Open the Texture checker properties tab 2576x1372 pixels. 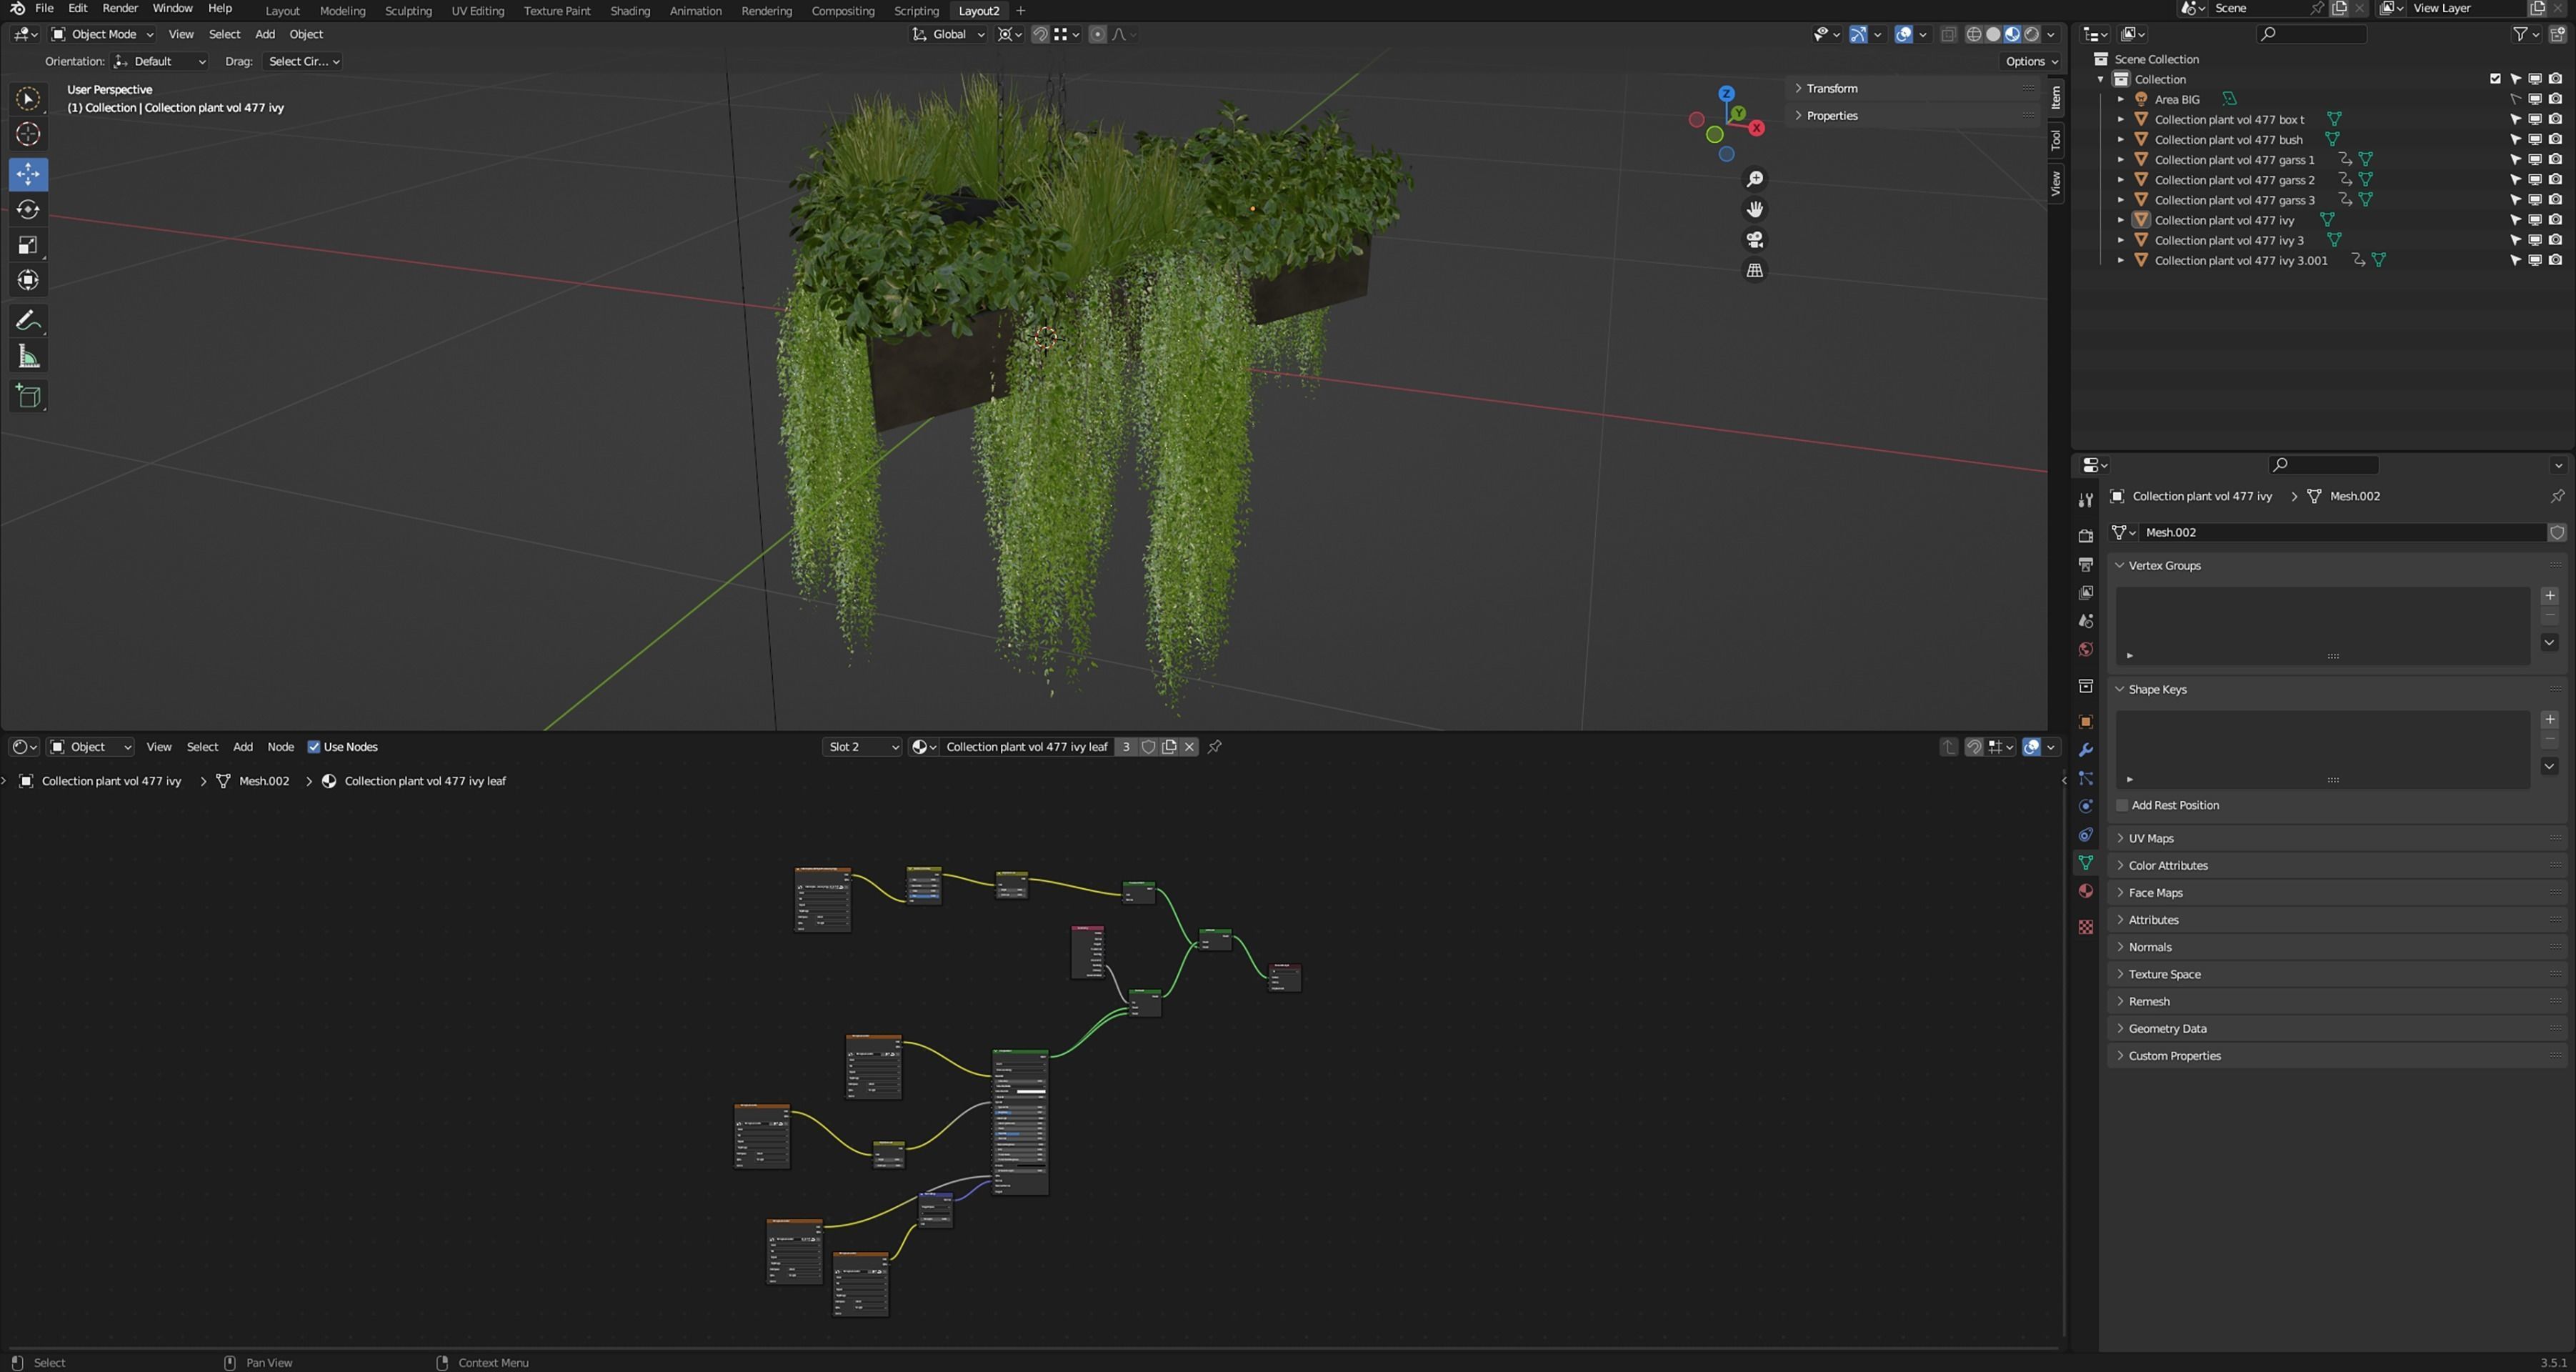tap(2085, 927)
